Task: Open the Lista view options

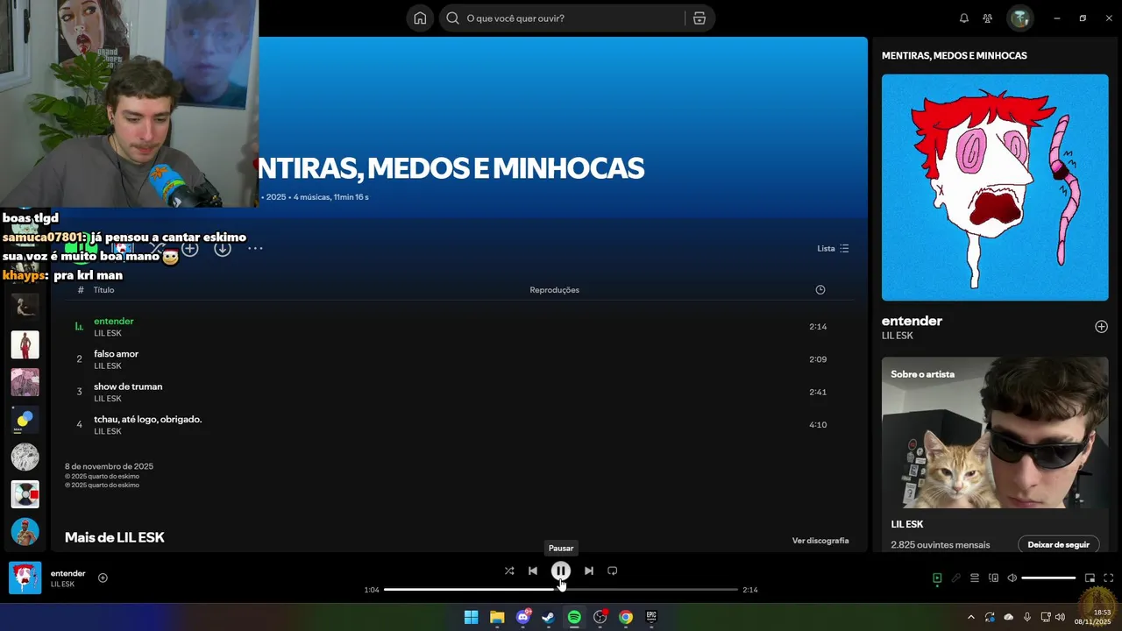Action: tap(833, 249)
